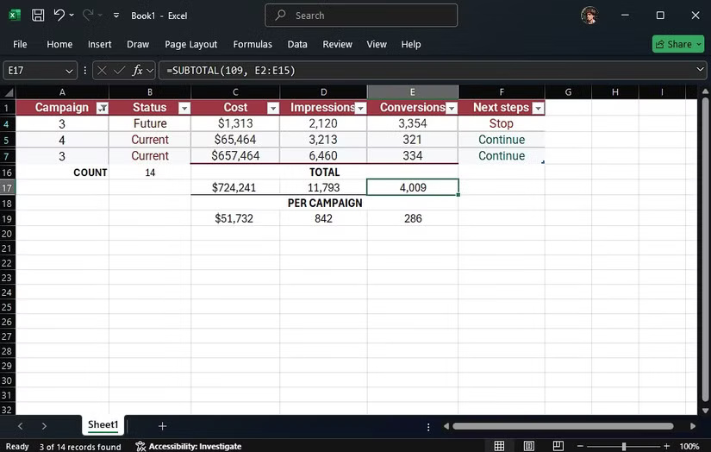The width and height of the screenshot is (711, 452).
Task: Click the Insert Function fx icon
Action: 137,71
